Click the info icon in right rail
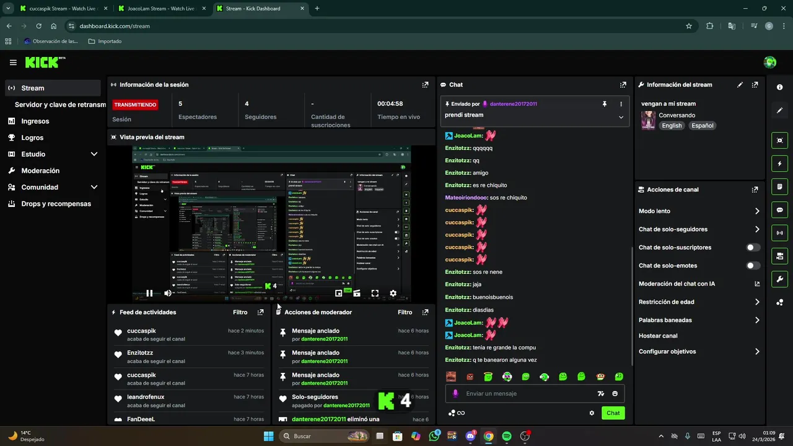The image size is (793, 446). click(x=779, y=87)
